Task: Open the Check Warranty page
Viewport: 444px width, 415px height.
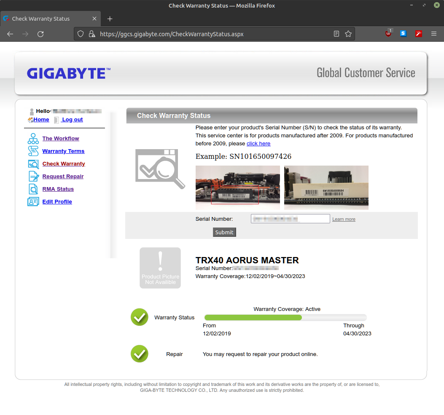Action: tap(64, 164)
